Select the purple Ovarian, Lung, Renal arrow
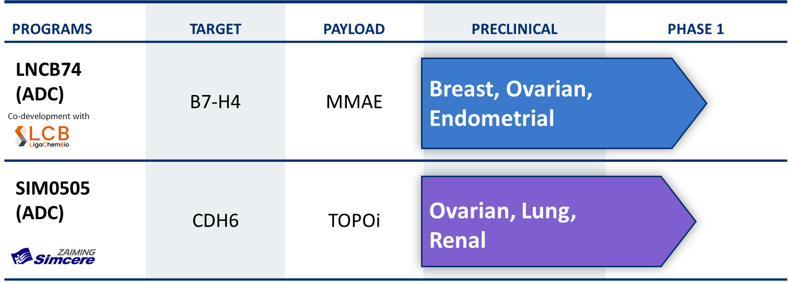Viewport: 789px width, 283px height. 558,221
